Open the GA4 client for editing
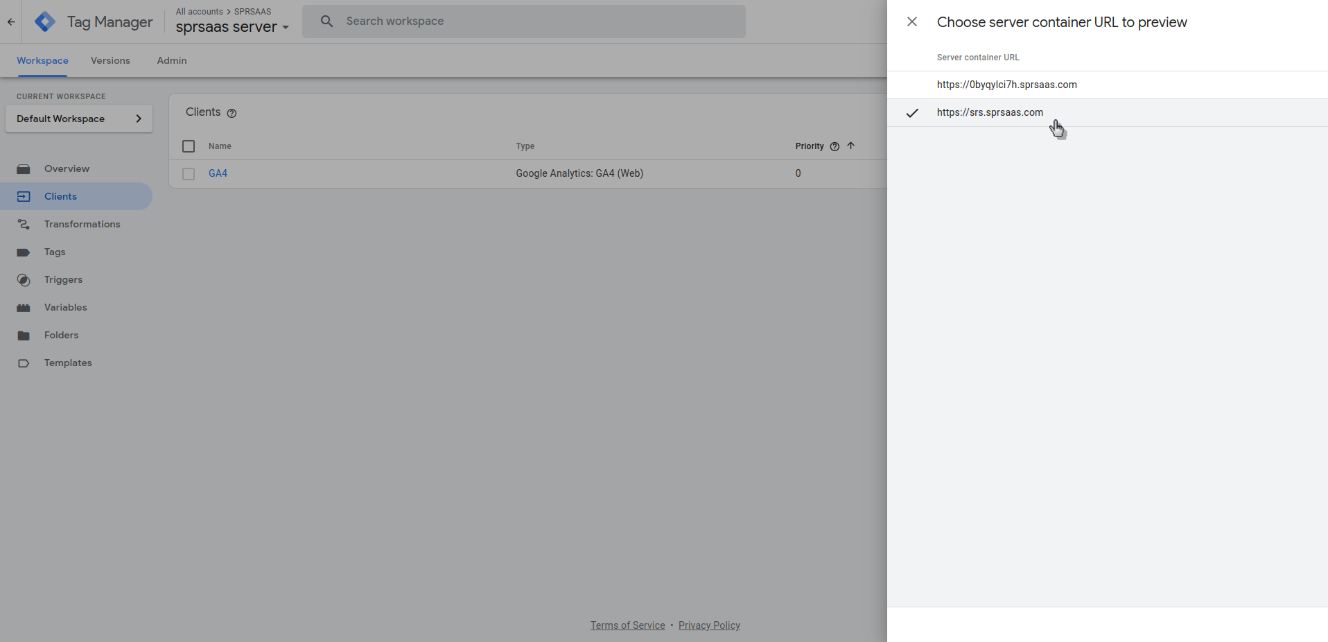This screenshot has width=1328, height=642. point(218,173)
